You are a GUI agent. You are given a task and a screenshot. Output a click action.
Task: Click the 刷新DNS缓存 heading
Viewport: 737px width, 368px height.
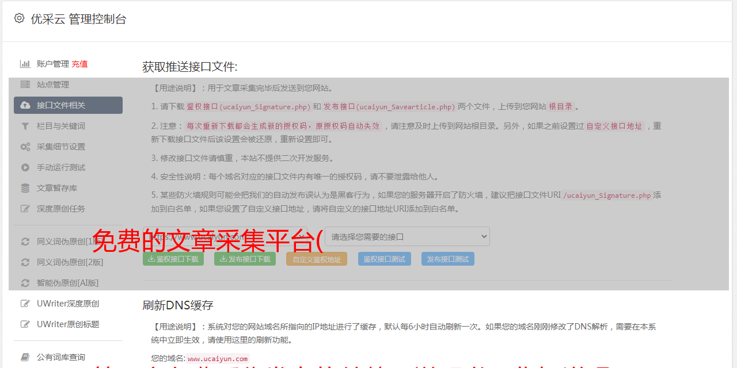click(178, 305)
